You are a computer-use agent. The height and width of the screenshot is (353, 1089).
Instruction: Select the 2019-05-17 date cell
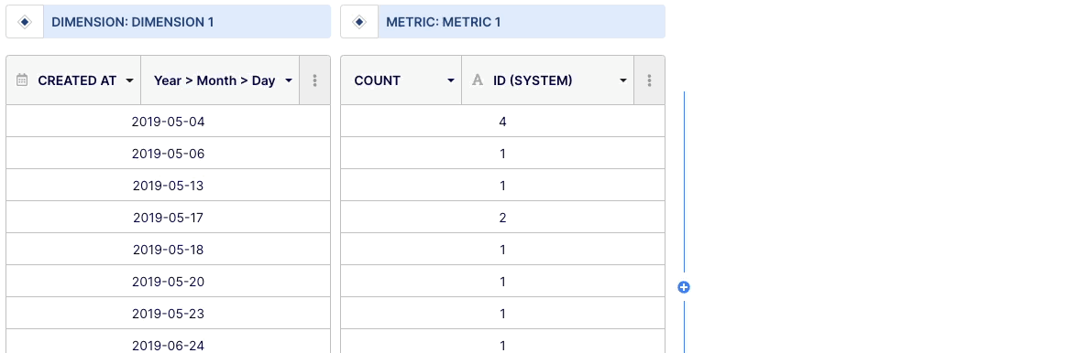(168, 217)
